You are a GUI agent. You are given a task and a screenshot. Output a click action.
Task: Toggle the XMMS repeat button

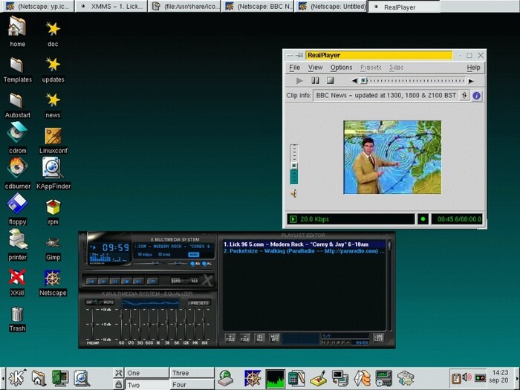[x=195, y=281]
